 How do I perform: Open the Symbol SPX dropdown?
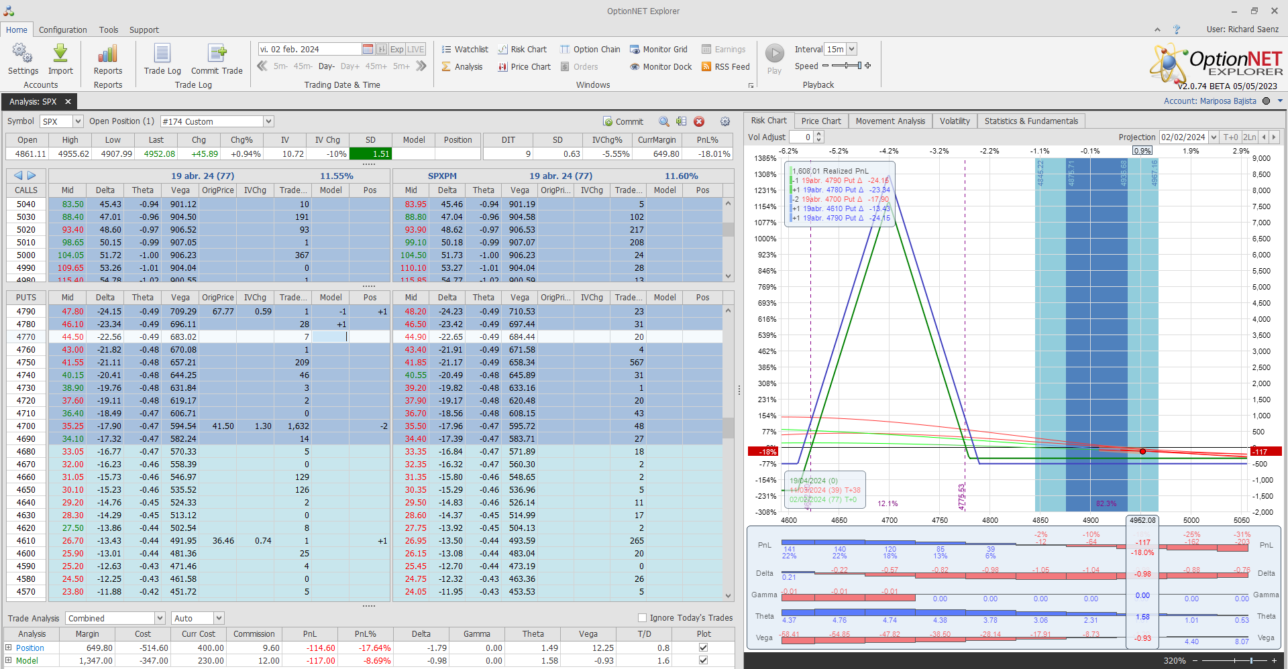pyautogui.click(x=78, y=121)
